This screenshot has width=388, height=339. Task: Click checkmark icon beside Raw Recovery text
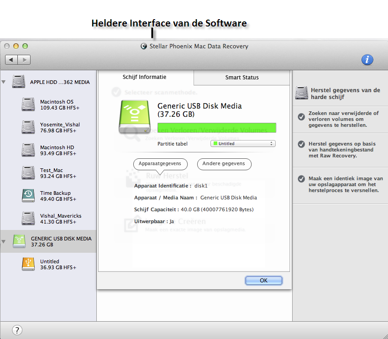click(x=301, y=144)
